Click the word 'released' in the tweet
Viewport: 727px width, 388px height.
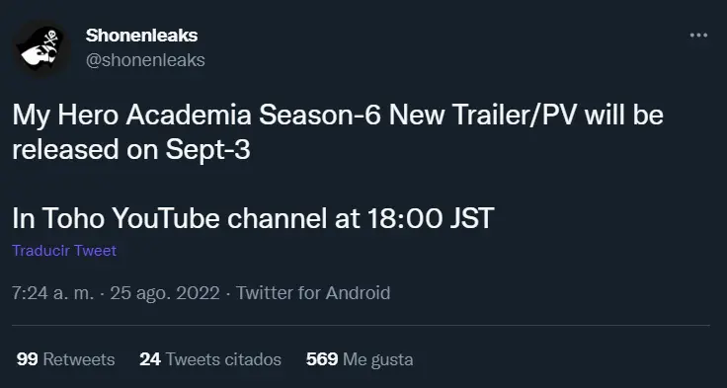[65, 150]
